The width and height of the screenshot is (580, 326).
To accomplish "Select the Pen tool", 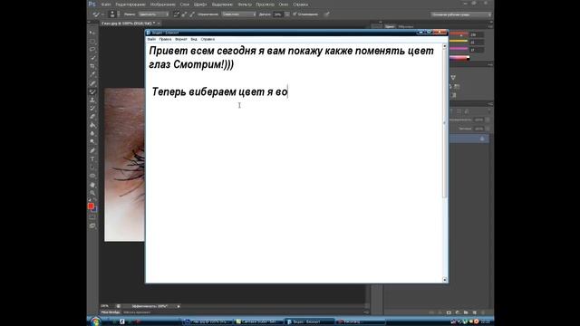I will [92, 150].
